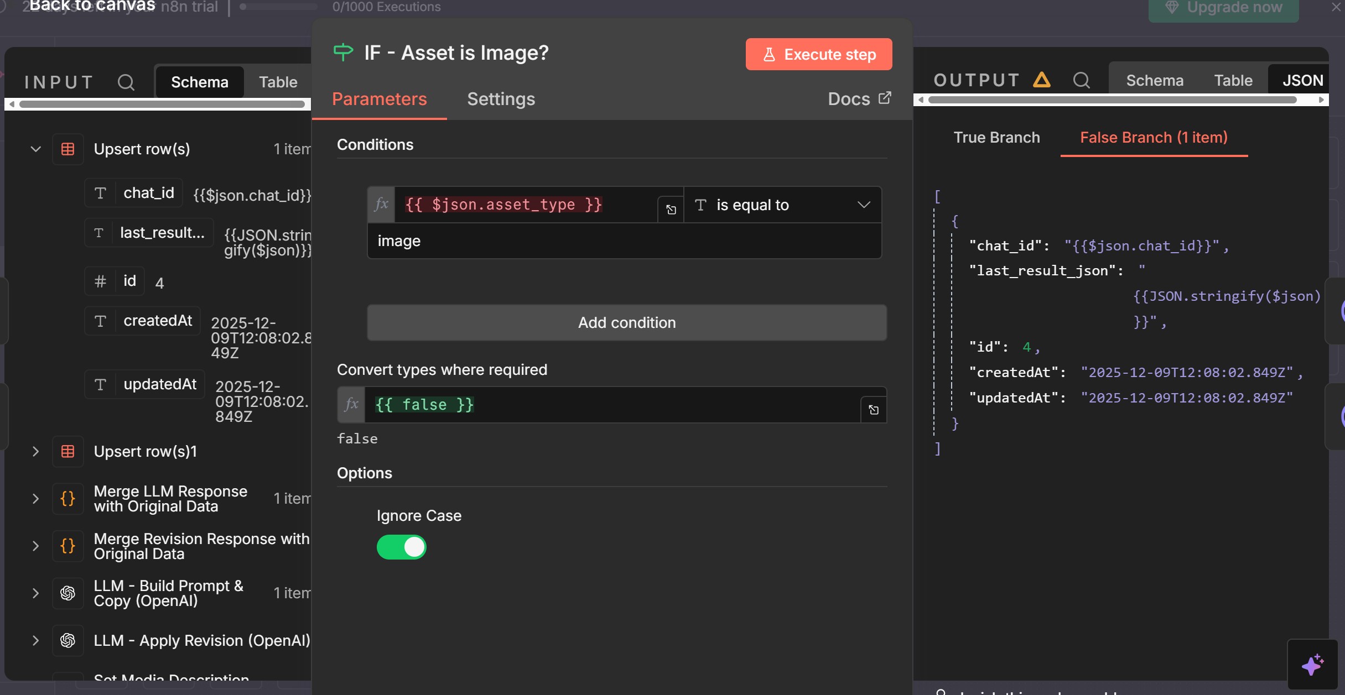Expand Merge LLM Response with Original Data
This screenshot has height=695, width=1345.
click(x=36, y=499)
